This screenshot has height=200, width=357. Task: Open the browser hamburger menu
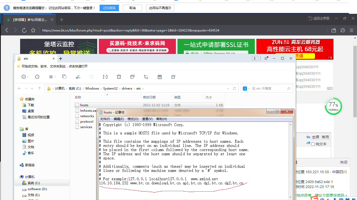coord(352,30)
